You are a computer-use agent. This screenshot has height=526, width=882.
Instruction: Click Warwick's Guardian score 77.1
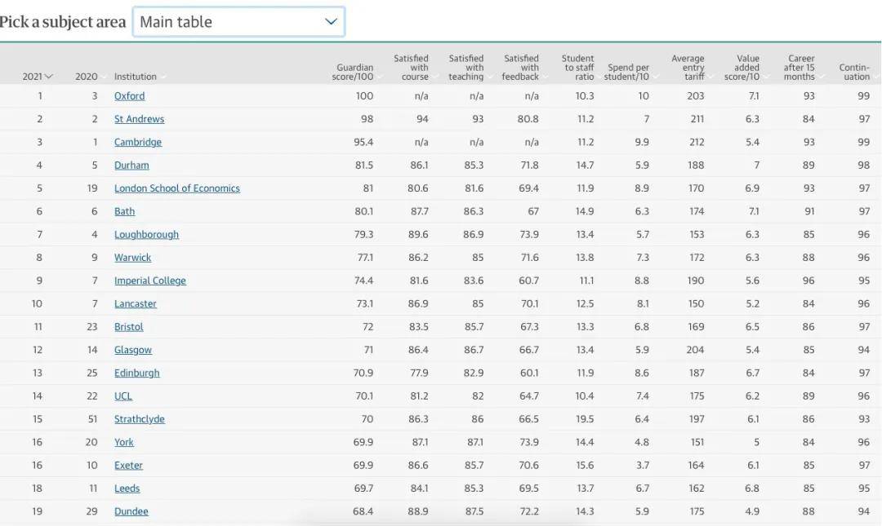click(365, 258)
